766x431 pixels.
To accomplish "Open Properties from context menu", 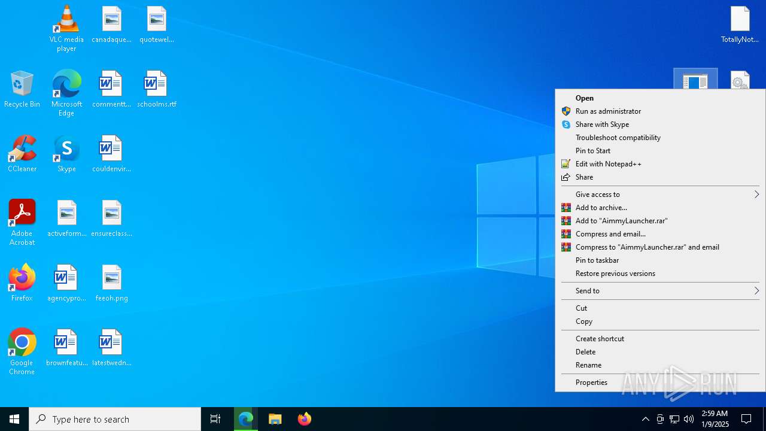I will (x=660, y=383).
